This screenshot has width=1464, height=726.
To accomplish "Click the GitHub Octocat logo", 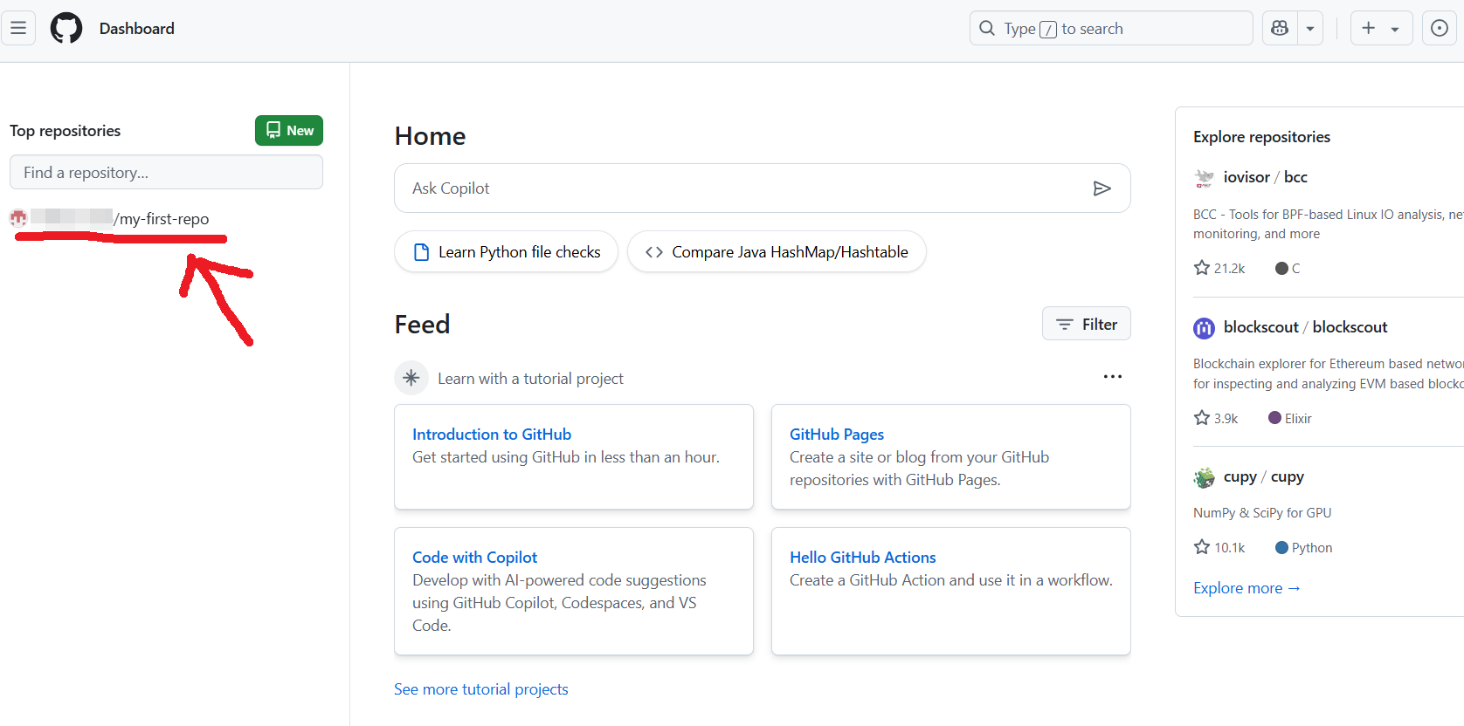I will pos(66,28).
